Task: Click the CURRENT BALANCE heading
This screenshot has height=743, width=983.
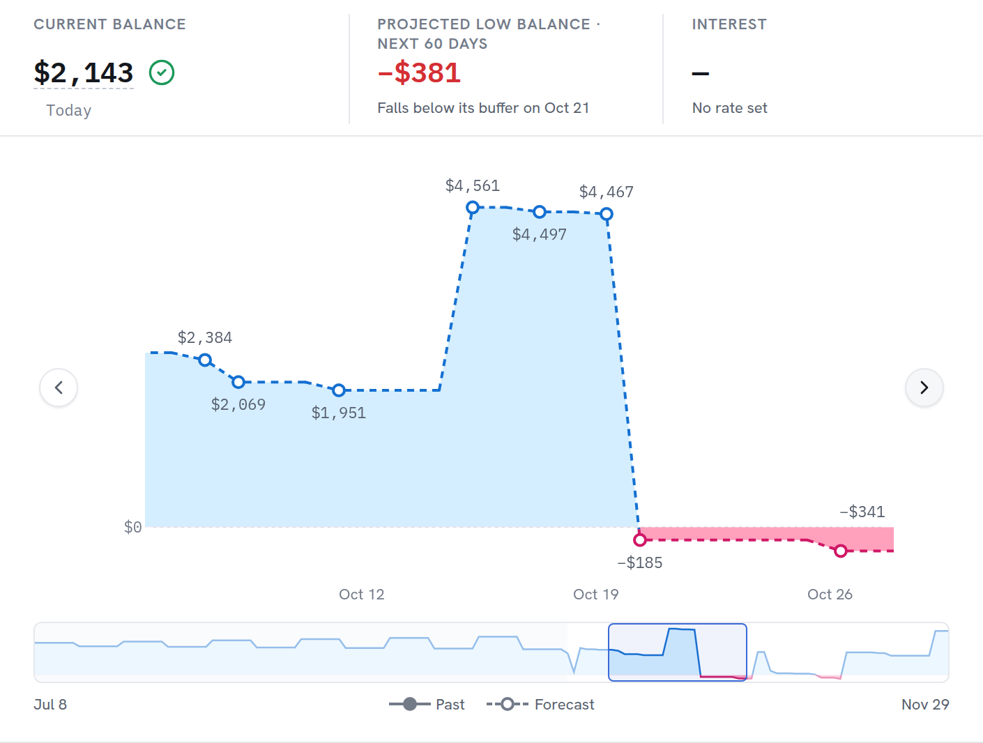Action: [x=109, y=24]
